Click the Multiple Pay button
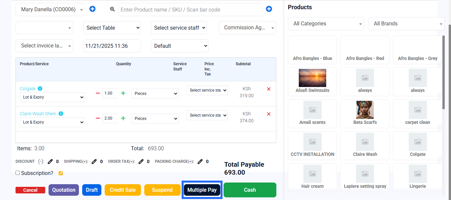Viewport: 451px width, 200px height. pyautogui.click(x=202, y=190)
